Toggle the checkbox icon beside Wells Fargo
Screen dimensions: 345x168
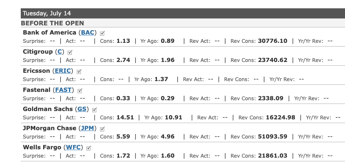[x=89, y=148]
